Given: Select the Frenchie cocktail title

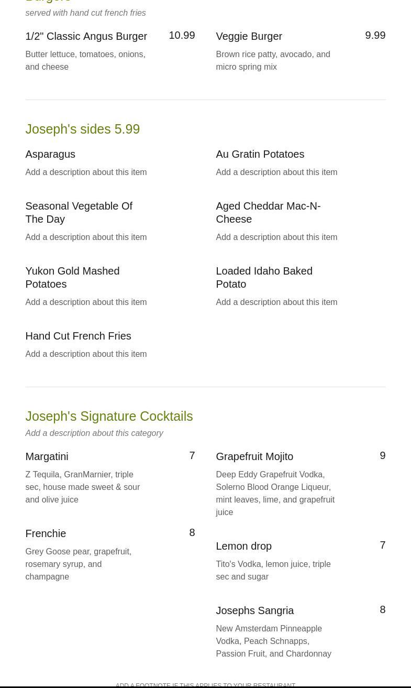Looking at the screenshot, I should point(46,533).
